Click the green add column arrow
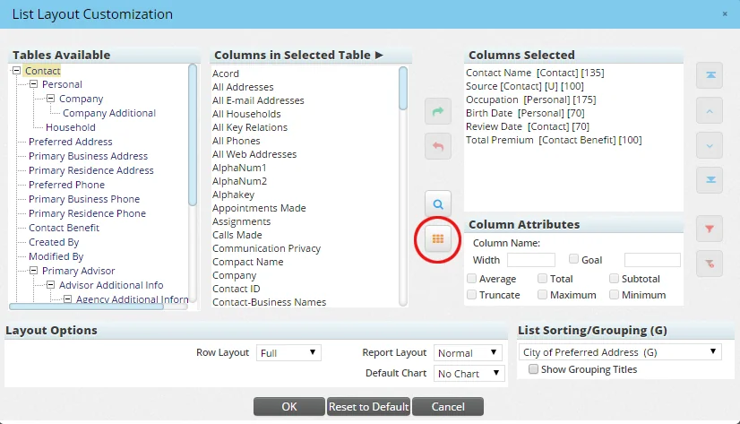Screen dimensions: 740x424 438,111
